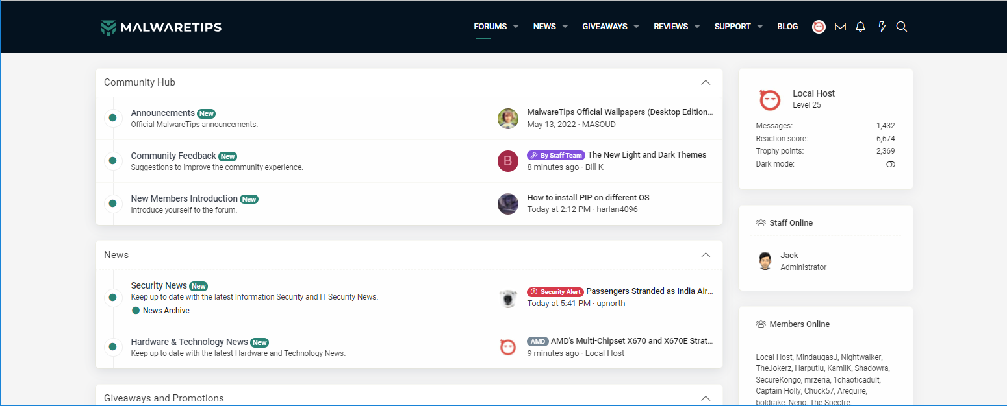The width and height of the screenshot is (1007, 406).
Task: Toggle the Dark mode switch
Action: click(891, 165)
